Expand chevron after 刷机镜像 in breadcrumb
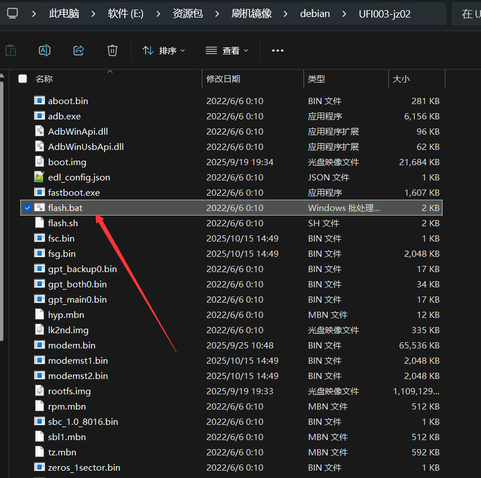Image resolution: width=481 pixels, height=478 pixels. 285,14
